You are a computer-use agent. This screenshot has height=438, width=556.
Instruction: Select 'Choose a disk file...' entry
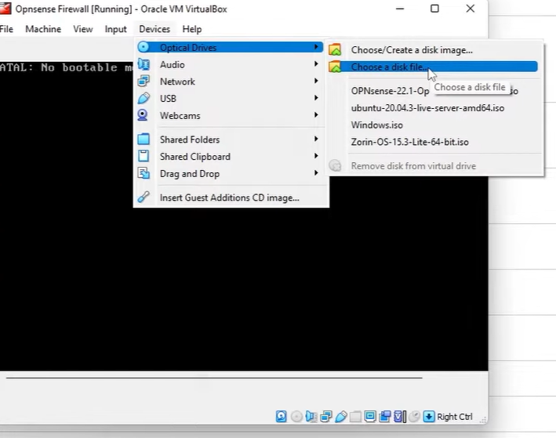pyautogui.click(x=389, y=67)
